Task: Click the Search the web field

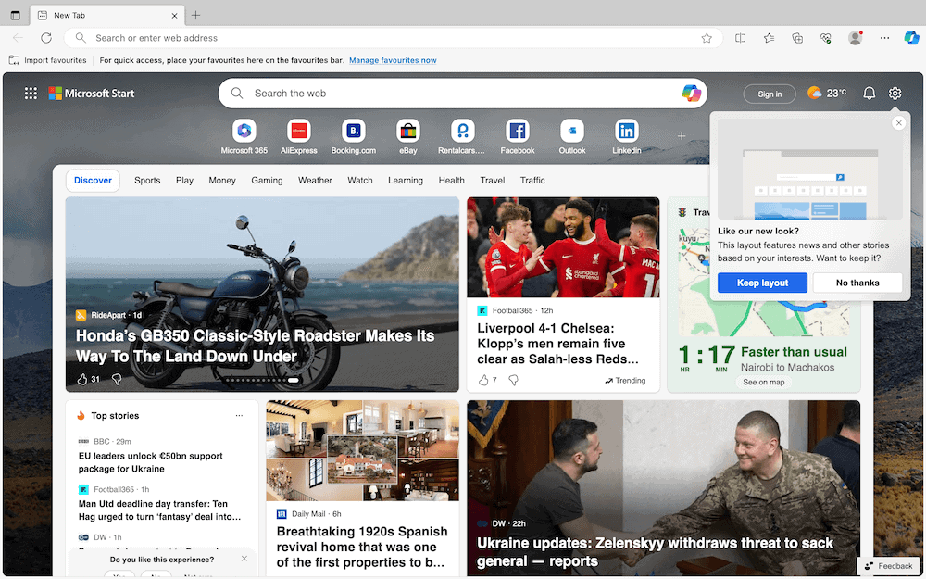Action: click(x=462, y=94)
